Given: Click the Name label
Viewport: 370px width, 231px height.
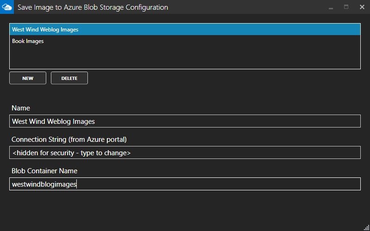Looking at the screenshot, I should point(21,108).
